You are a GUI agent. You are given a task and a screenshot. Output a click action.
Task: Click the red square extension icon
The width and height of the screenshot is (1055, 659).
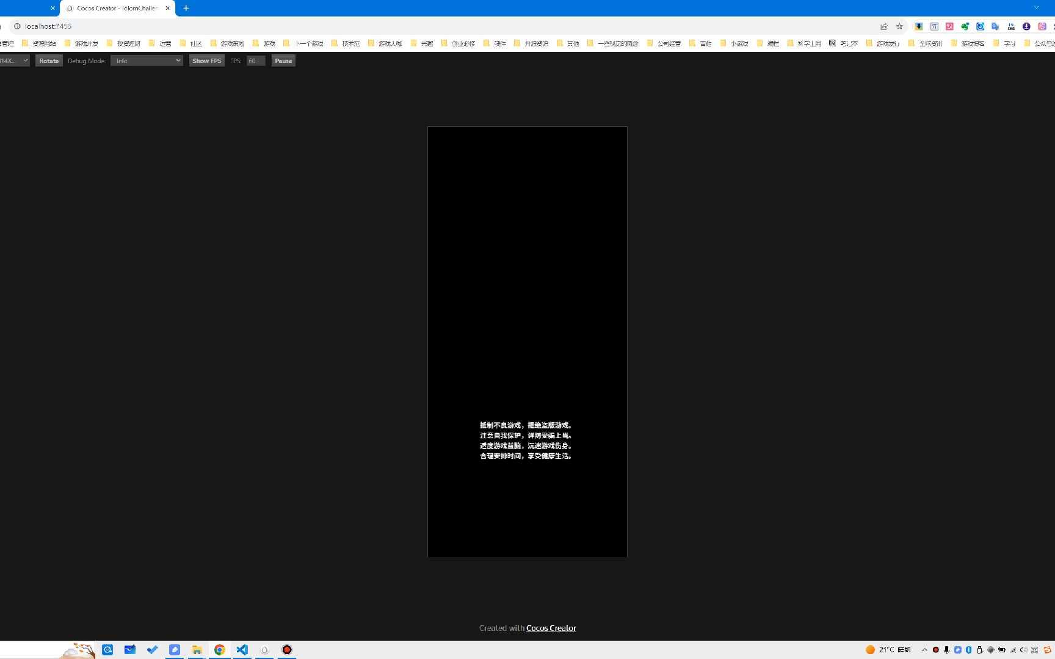[949, 26]
